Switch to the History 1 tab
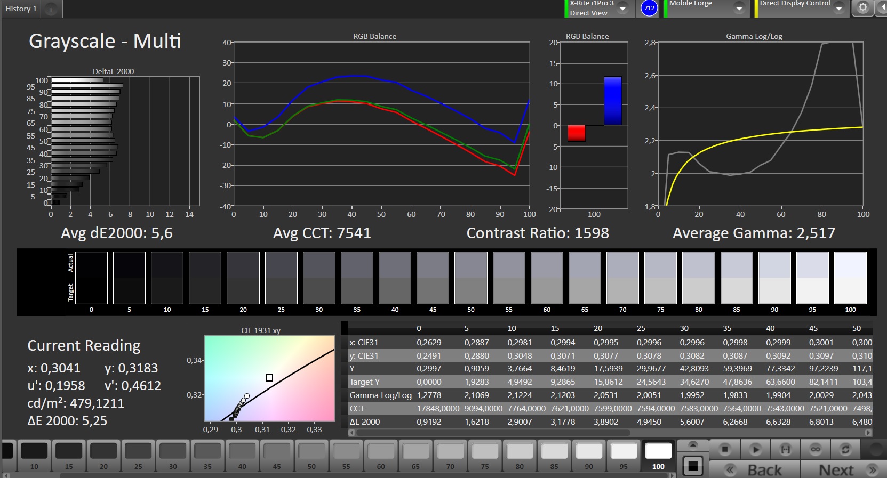 tap(21, 9)
